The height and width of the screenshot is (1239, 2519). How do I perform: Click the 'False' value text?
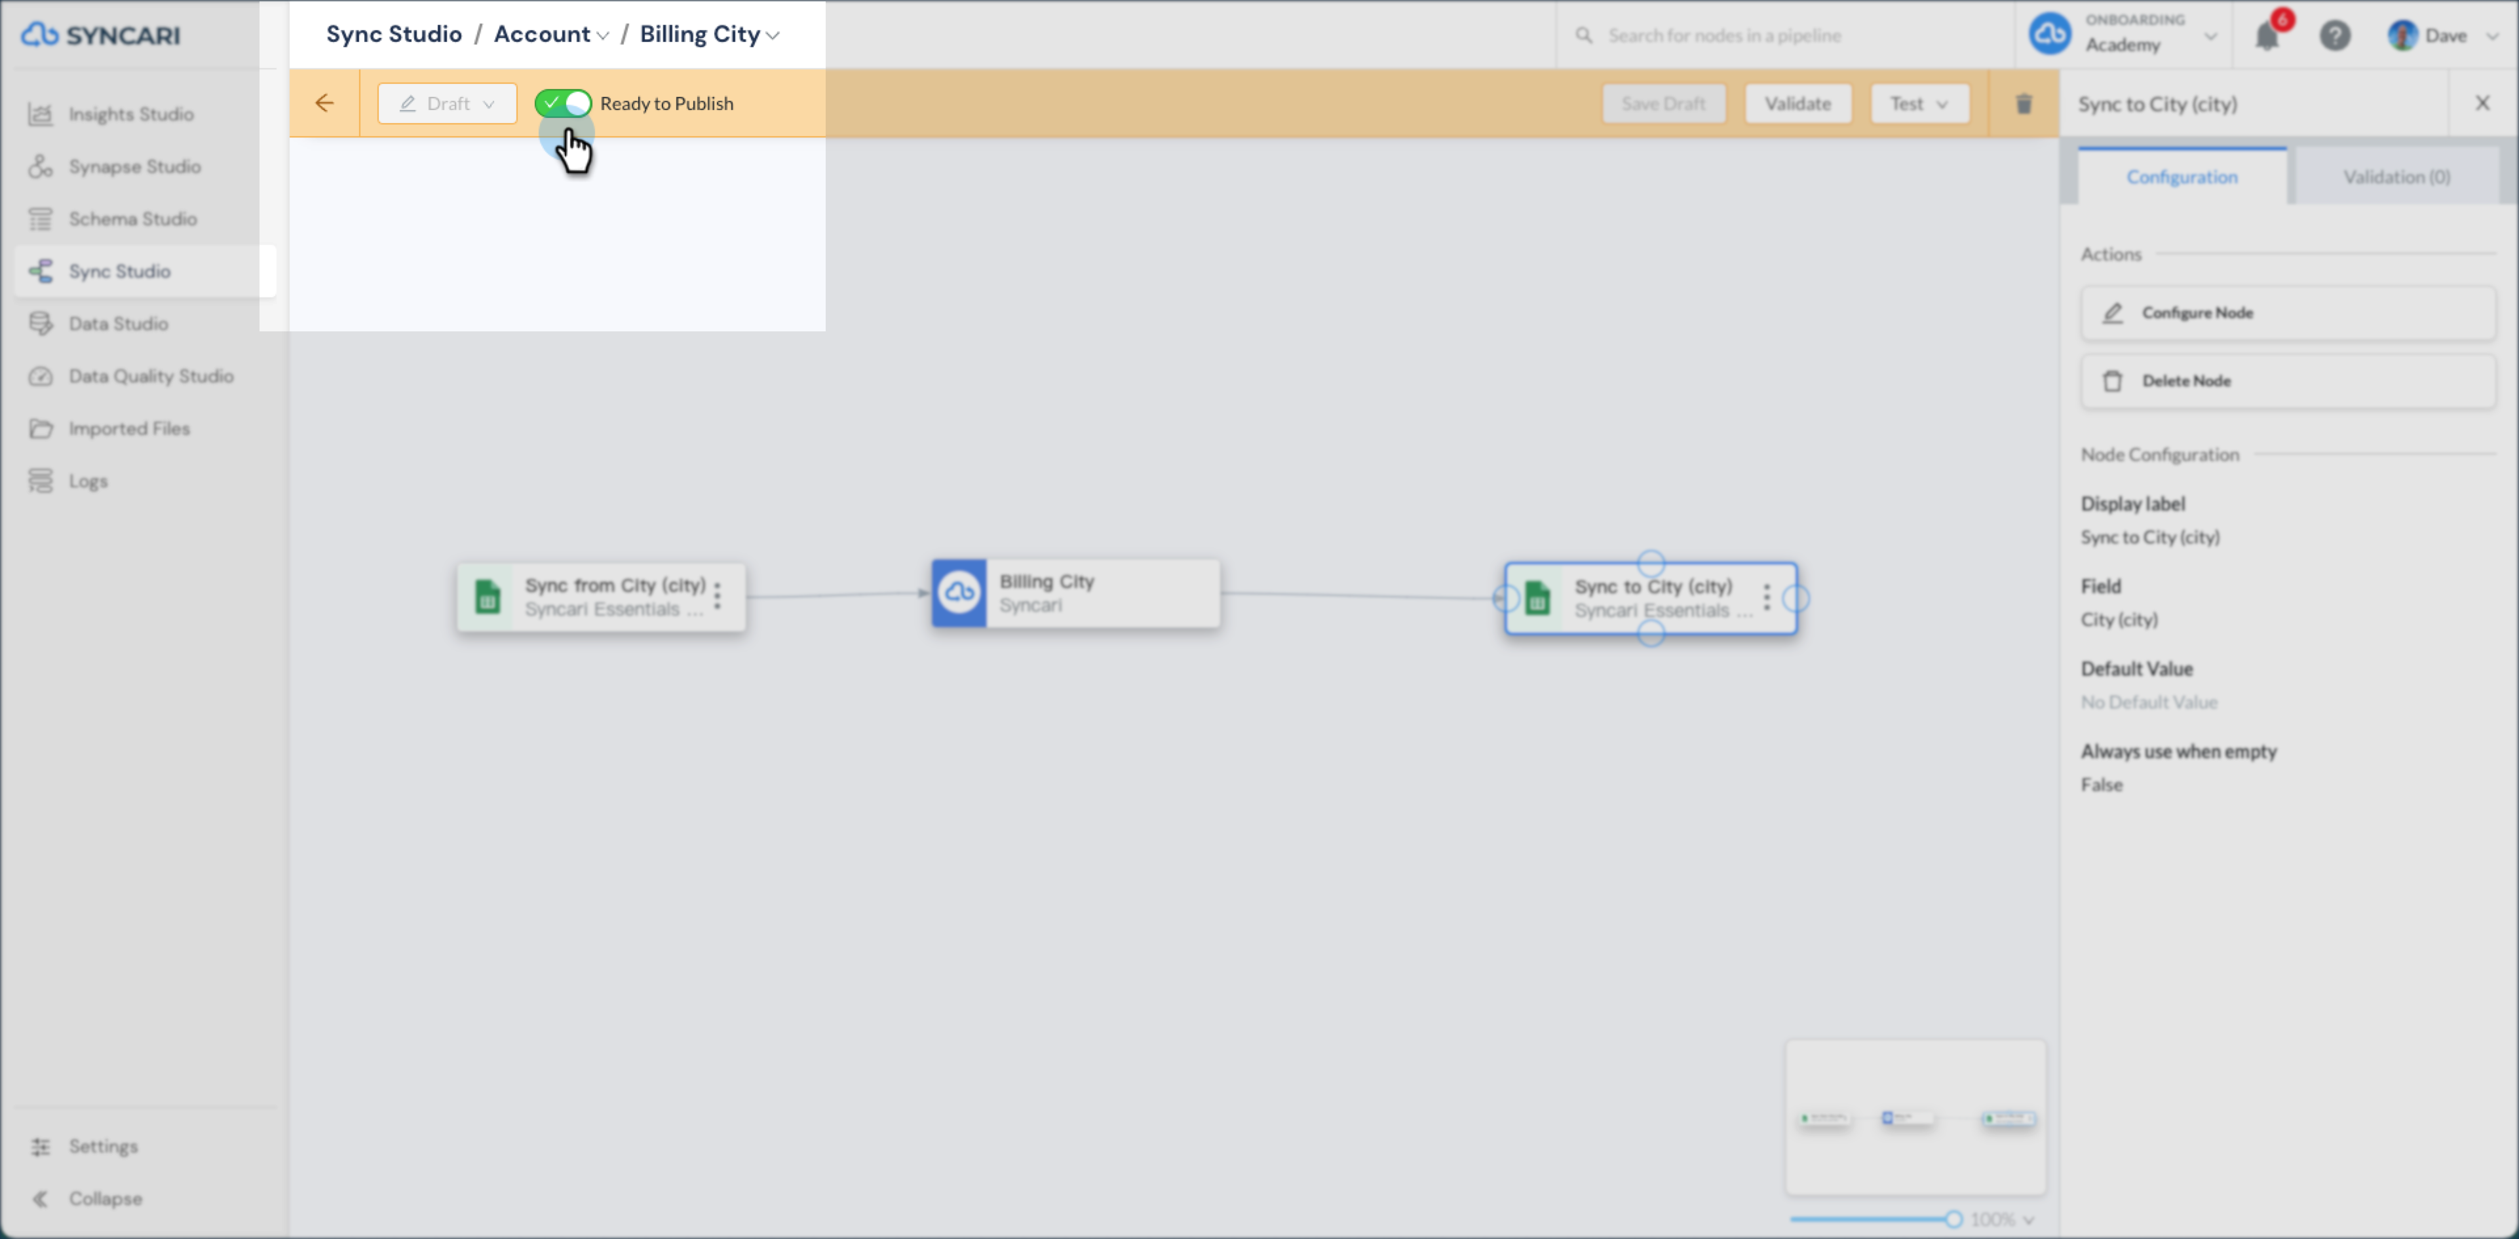pyautogui.click(x=2102, y=785)
